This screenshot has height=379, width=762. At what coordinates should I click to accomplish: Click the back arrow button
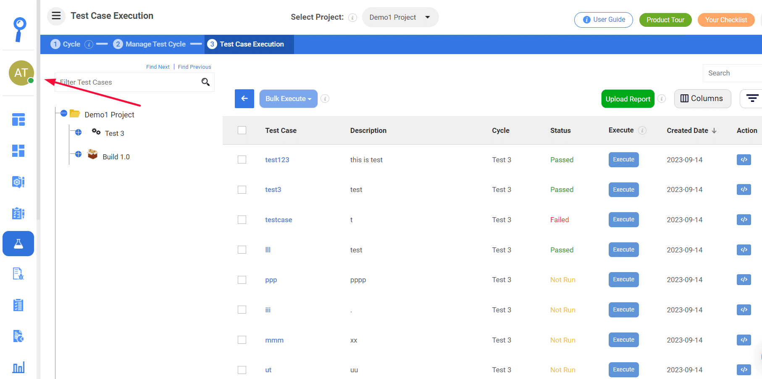pos(244,99)
